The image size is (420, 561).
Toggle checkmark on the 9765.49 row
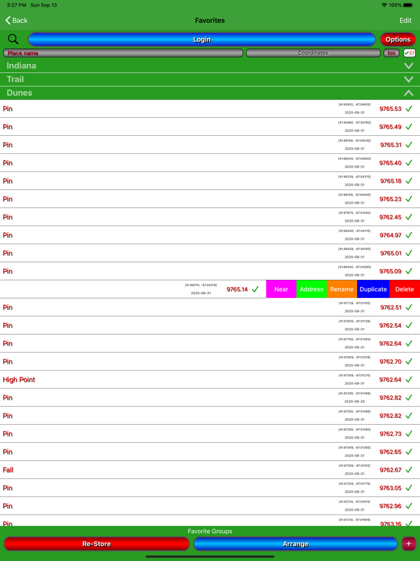409,127
